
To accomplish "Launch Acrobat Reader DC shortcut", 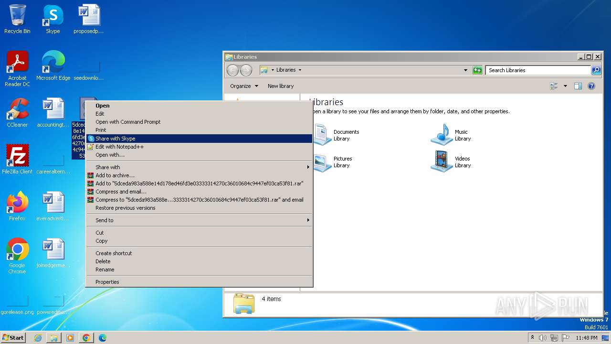I will [17, 69].
